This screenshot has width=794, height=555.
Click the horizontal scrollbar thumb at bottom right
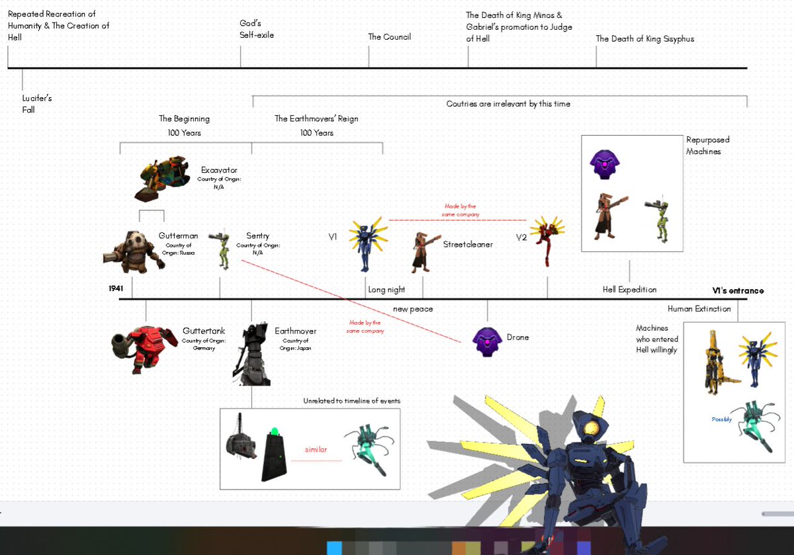(x=778, y=514)
